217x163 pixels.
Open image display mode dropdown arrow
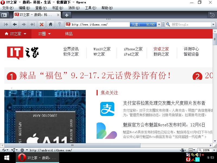click(194, 150)
